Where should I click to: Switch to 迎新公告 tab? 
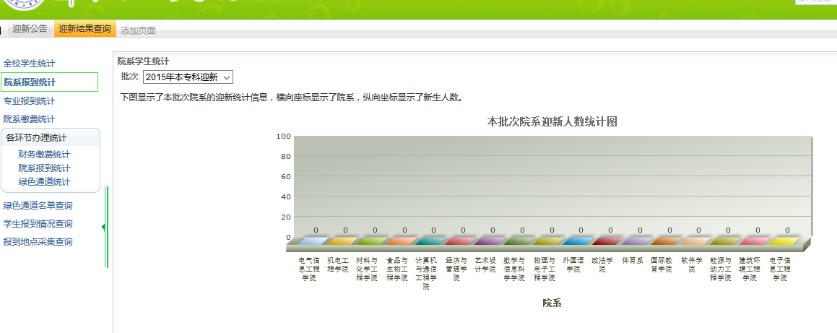[x=30, y=29]
